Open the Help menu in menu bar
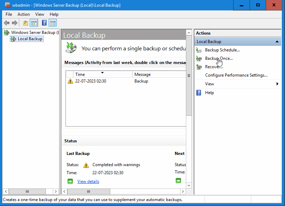 pos(54,14)
